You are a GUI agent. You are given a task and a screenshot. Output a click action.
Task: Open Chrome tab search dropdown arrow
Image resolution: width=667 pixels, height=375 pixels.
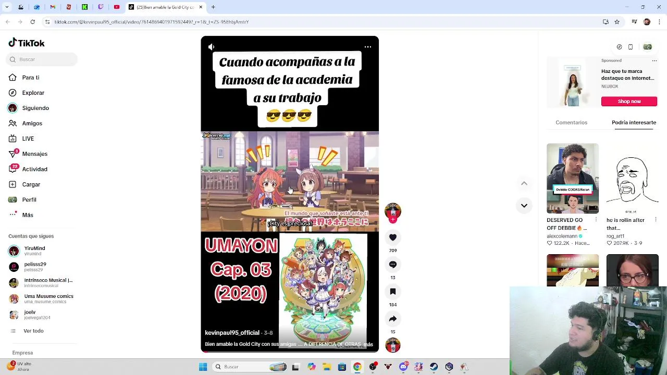[6, 7]
